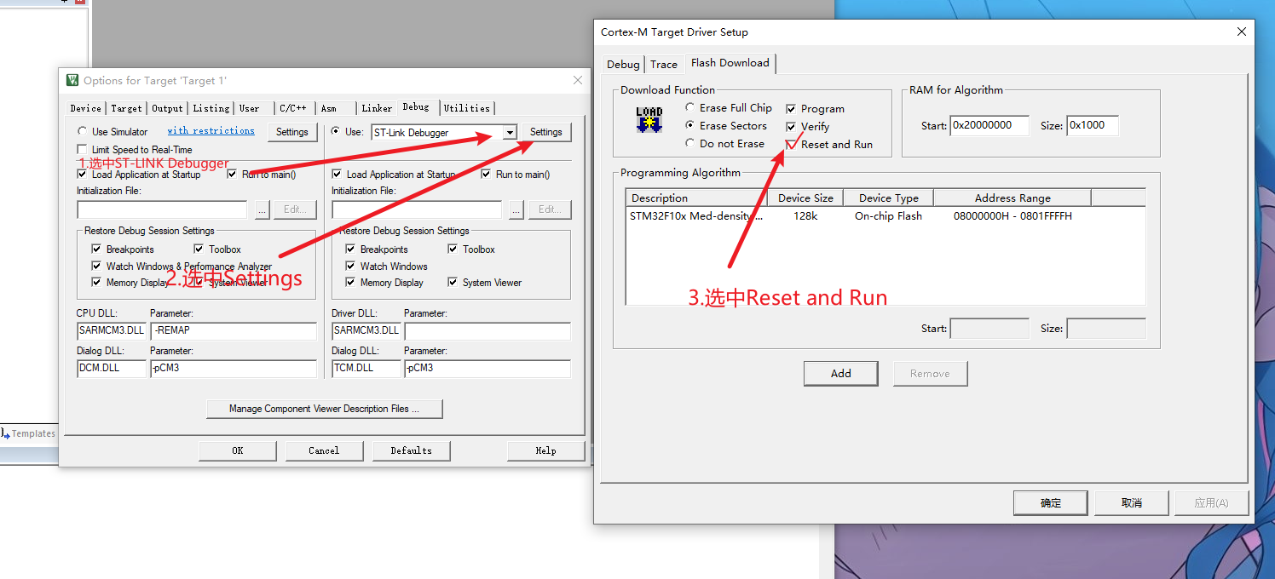Select the Flash Download tab

730,63
